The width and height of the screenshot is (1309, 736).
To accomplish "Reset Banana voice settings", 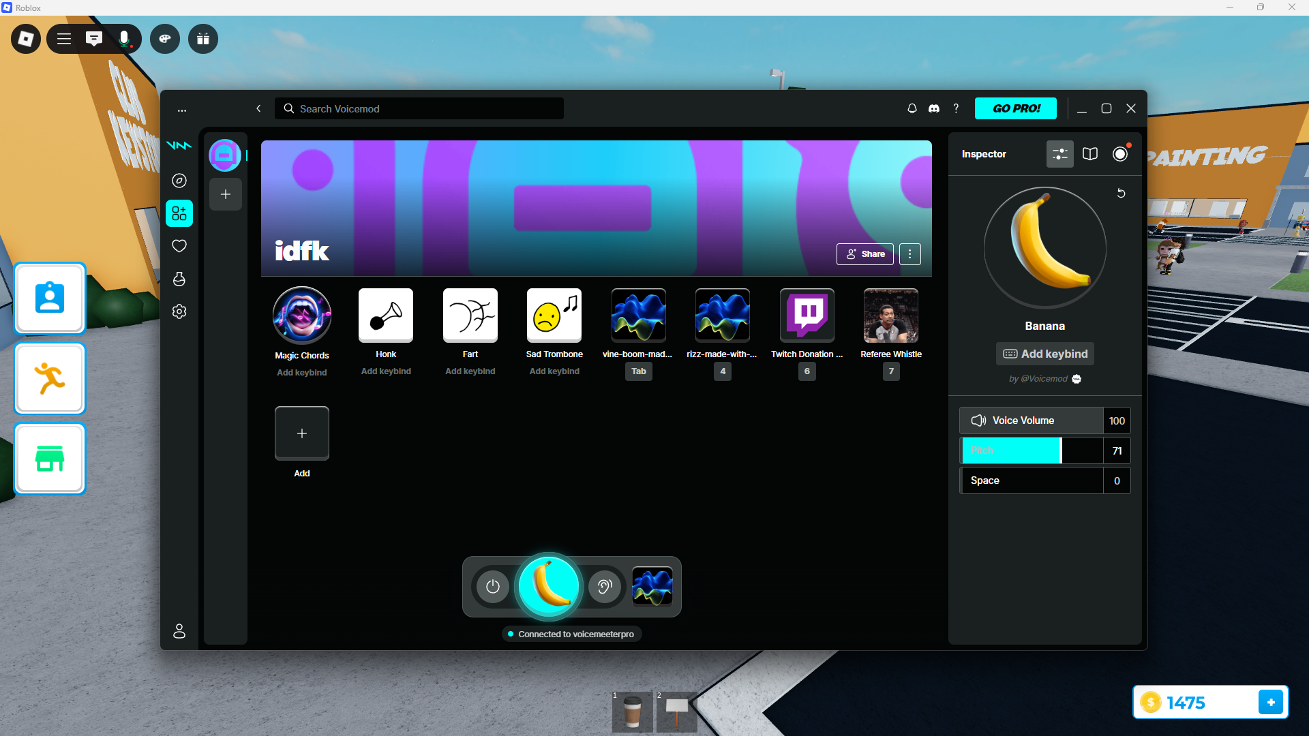I will pyautogui.click(x=1121, y=194).
